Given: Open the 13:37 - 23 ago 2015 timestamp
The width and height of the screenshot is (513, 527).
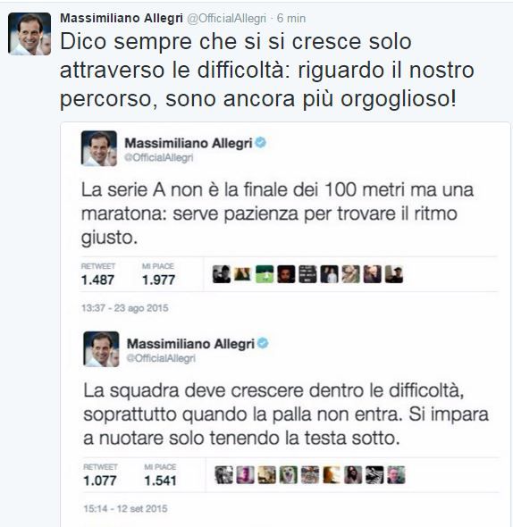Looking at the screenshot, I should click(125, 308).
